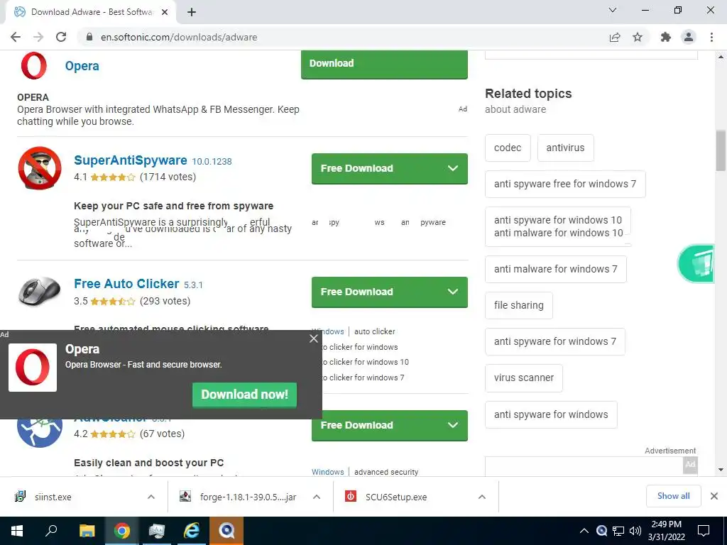The height and width of the screenshot is (545, 727).
Task: Select anti malware for windows 7 tag
Action: click(x=555, y=269)
